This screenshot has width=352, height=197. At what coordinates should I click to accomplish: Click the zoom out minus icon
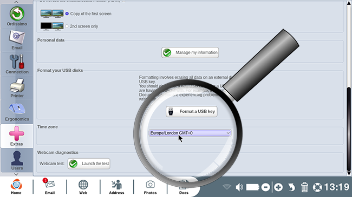click(265, 187)
